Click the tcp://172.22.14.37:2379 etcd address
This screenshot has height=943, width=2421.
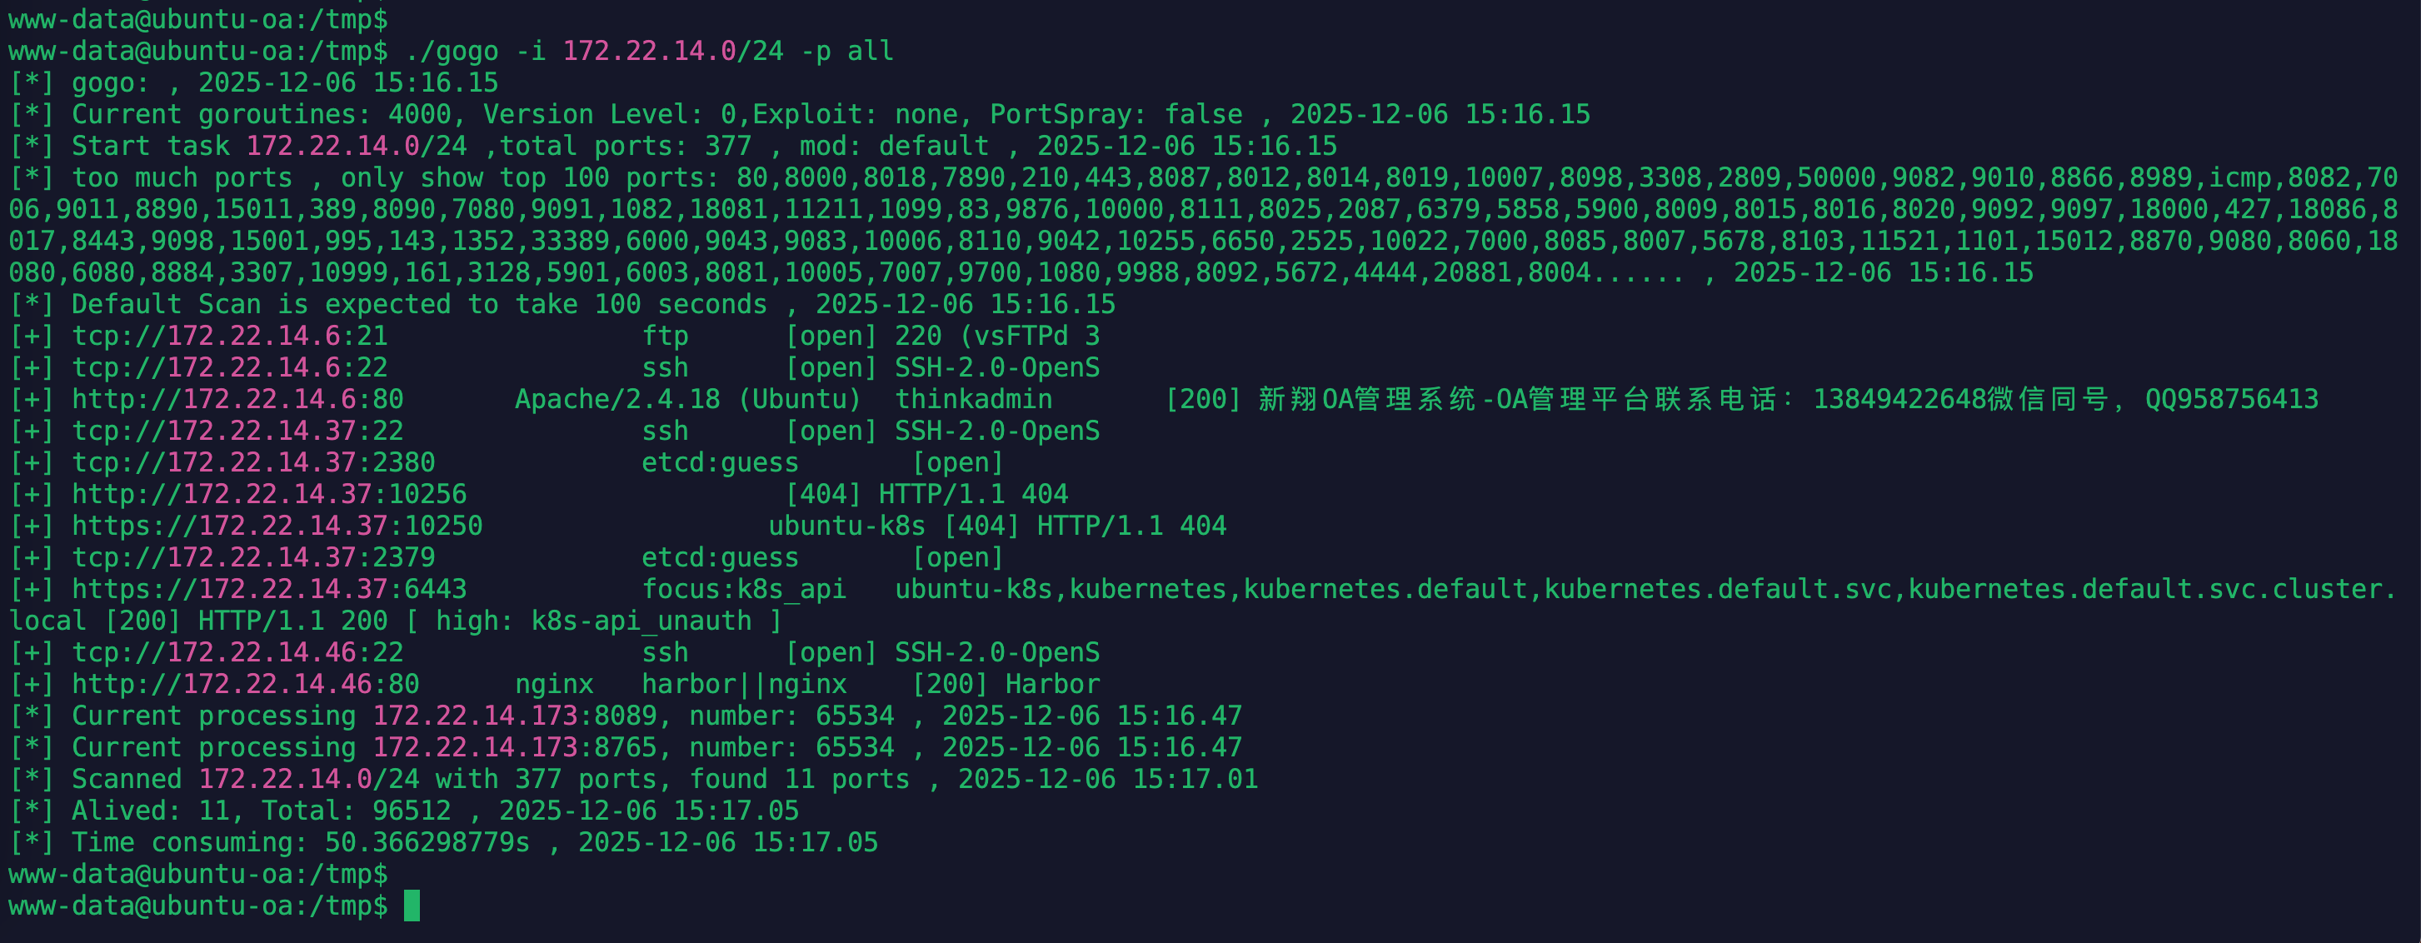click(x=254, y=557)
